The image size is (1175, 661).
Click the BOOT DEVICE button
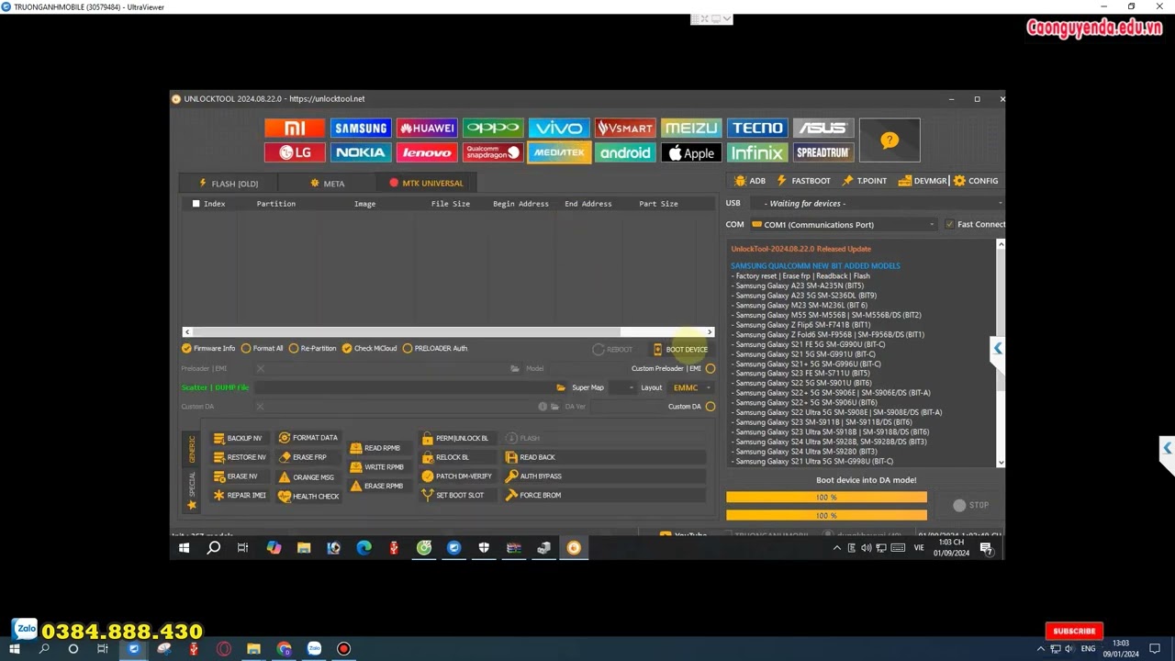coord(680,350)
